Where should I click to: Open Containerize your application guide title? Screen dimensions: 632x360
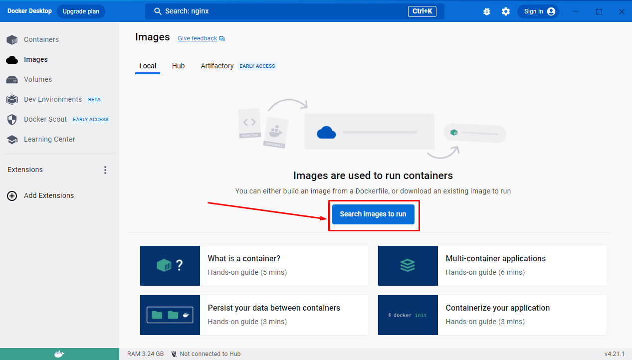click(498, 308)
